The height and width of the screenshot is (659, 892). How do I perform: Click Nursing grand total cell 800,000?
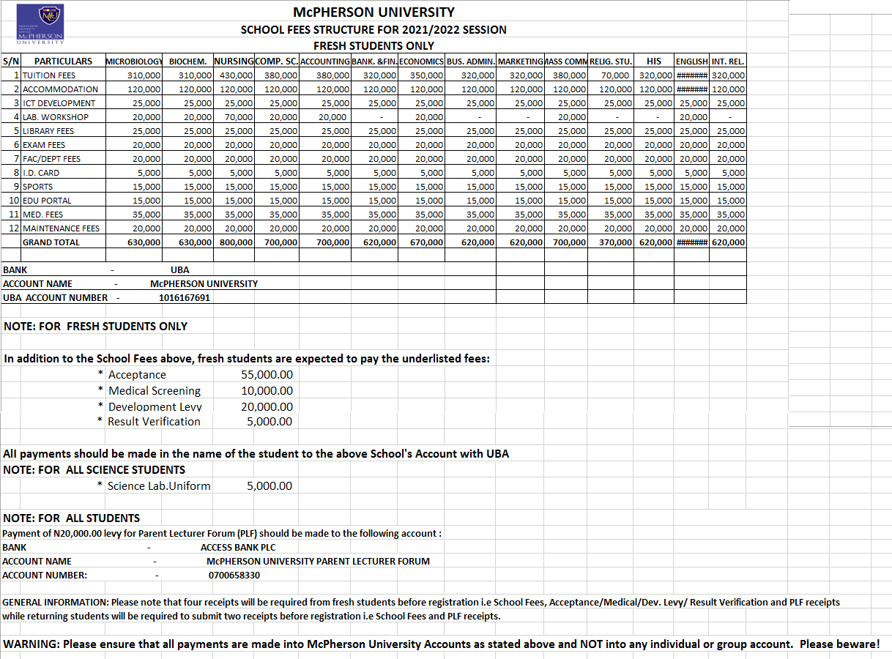[x=234, y=242]
